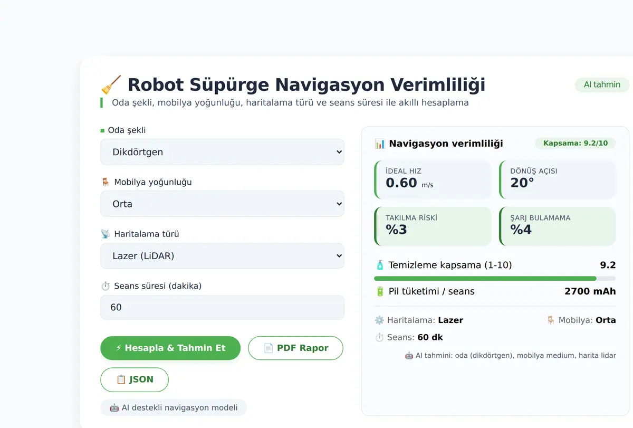Click the Haritalama: Lazer summary text
The image size is (633, 428).
[x=425, y=320]
